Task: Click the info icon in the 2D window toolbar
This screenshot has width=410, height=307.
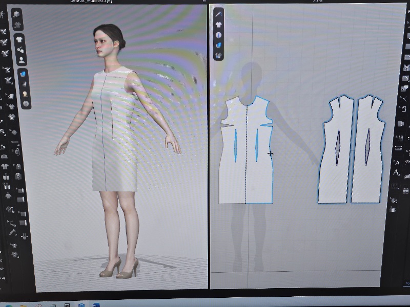Action: pyautogui.click(x=219, y=35)
